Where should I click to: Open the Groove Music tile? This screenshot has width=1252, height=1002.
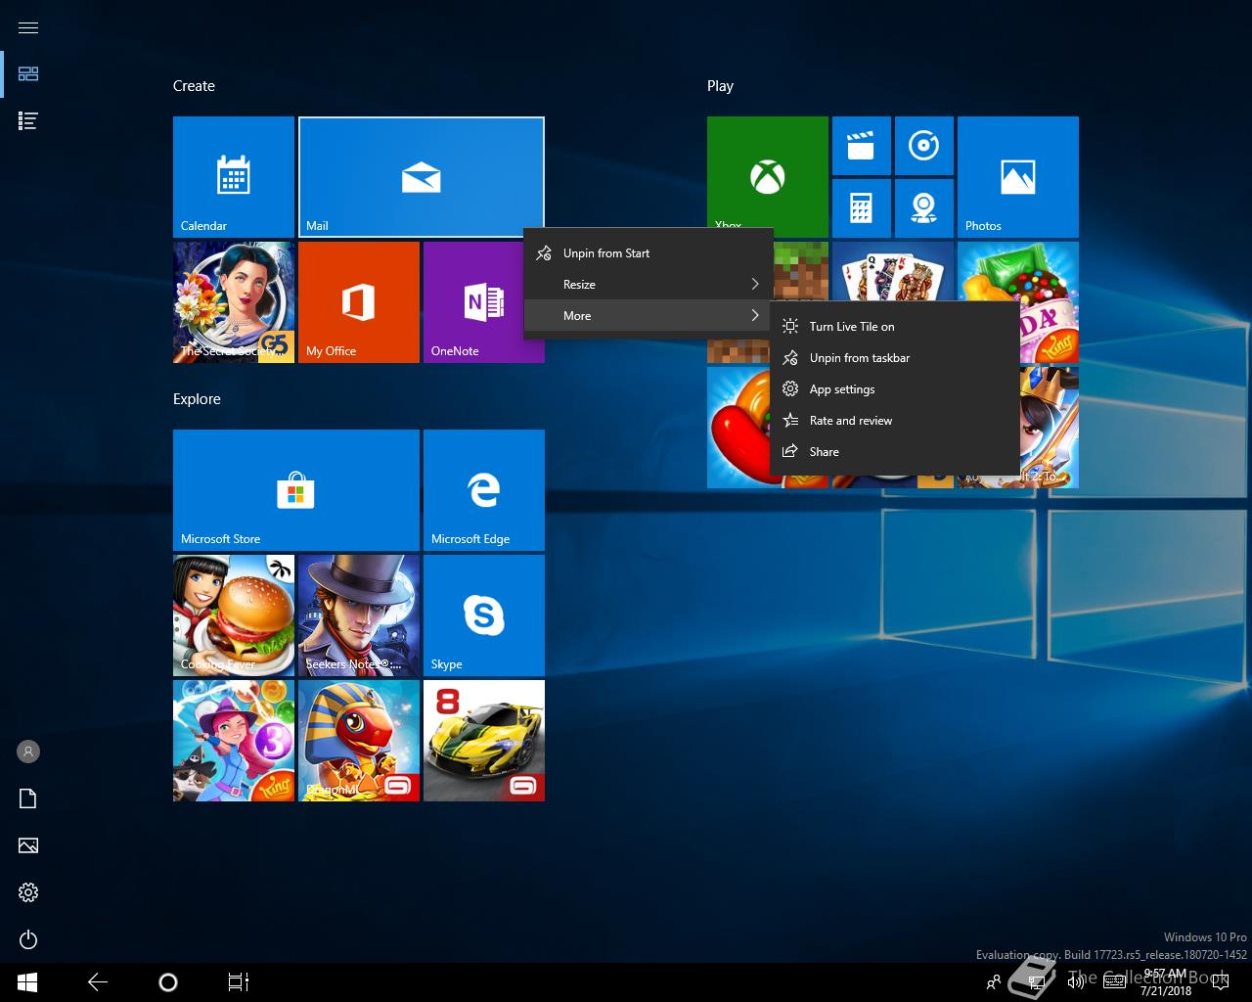pyautogui.click(x=924, y=146)
